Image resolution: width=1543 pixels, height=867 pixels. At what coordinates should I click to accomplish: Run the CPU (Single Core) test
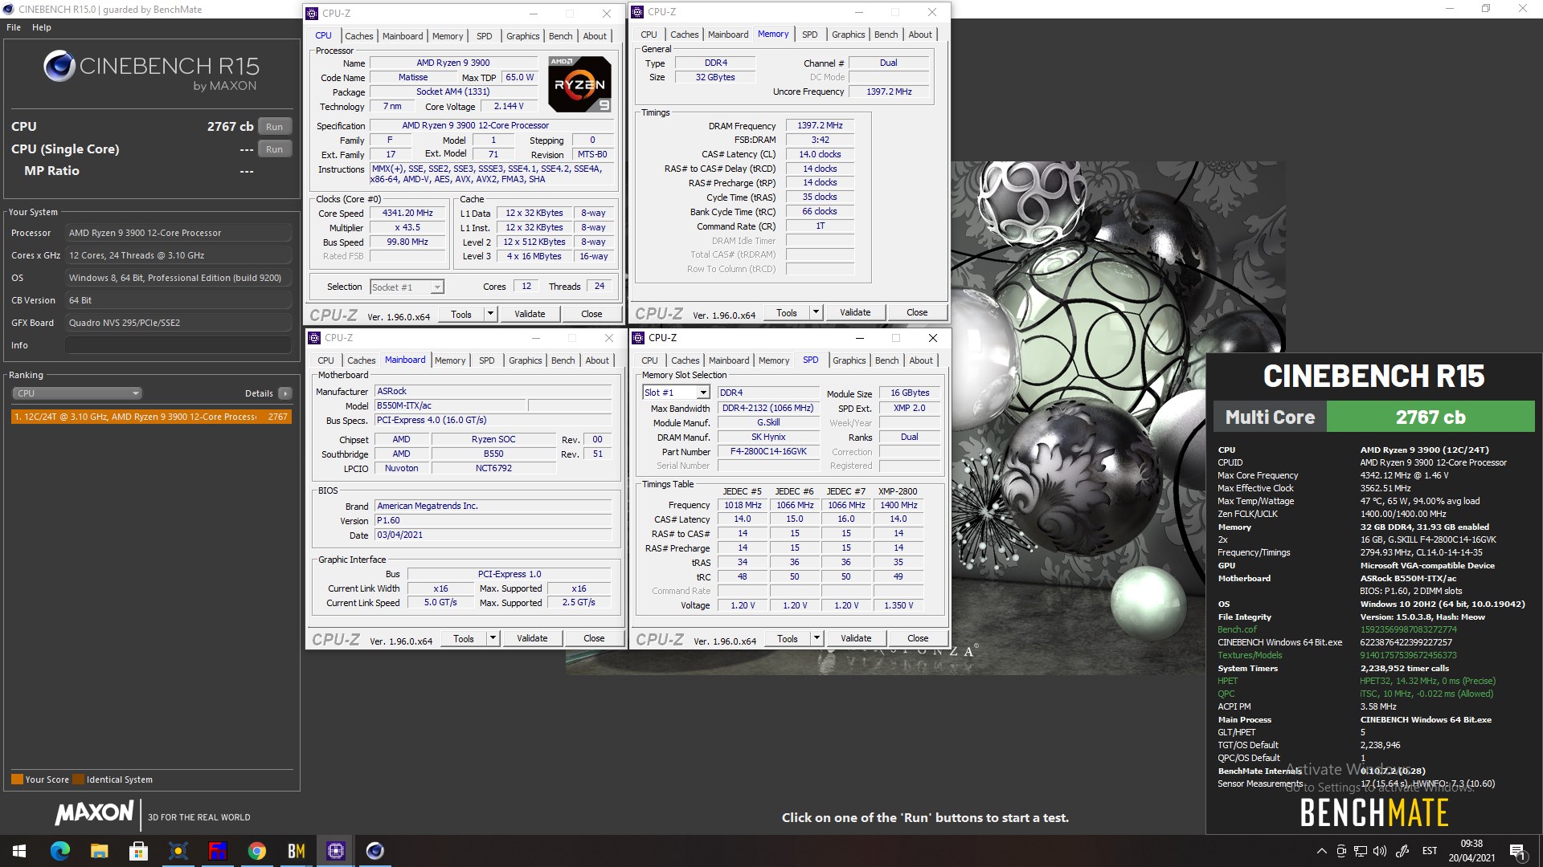pyautogui.click(x=274, y=149)
